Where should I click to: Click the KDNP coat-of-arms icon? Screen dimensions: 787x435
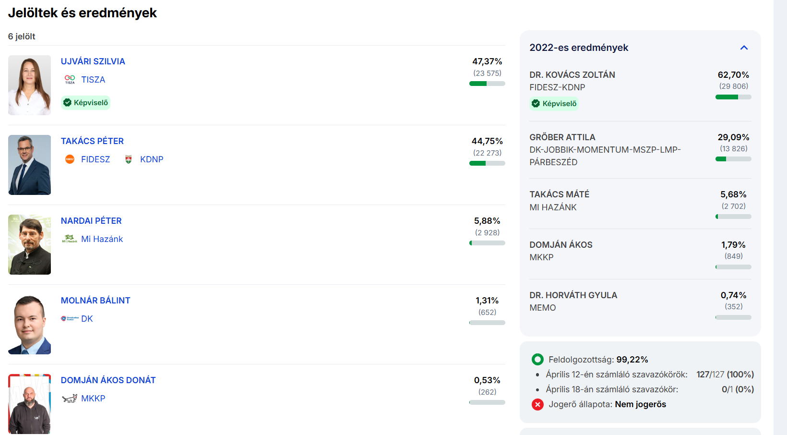(128, 159)
